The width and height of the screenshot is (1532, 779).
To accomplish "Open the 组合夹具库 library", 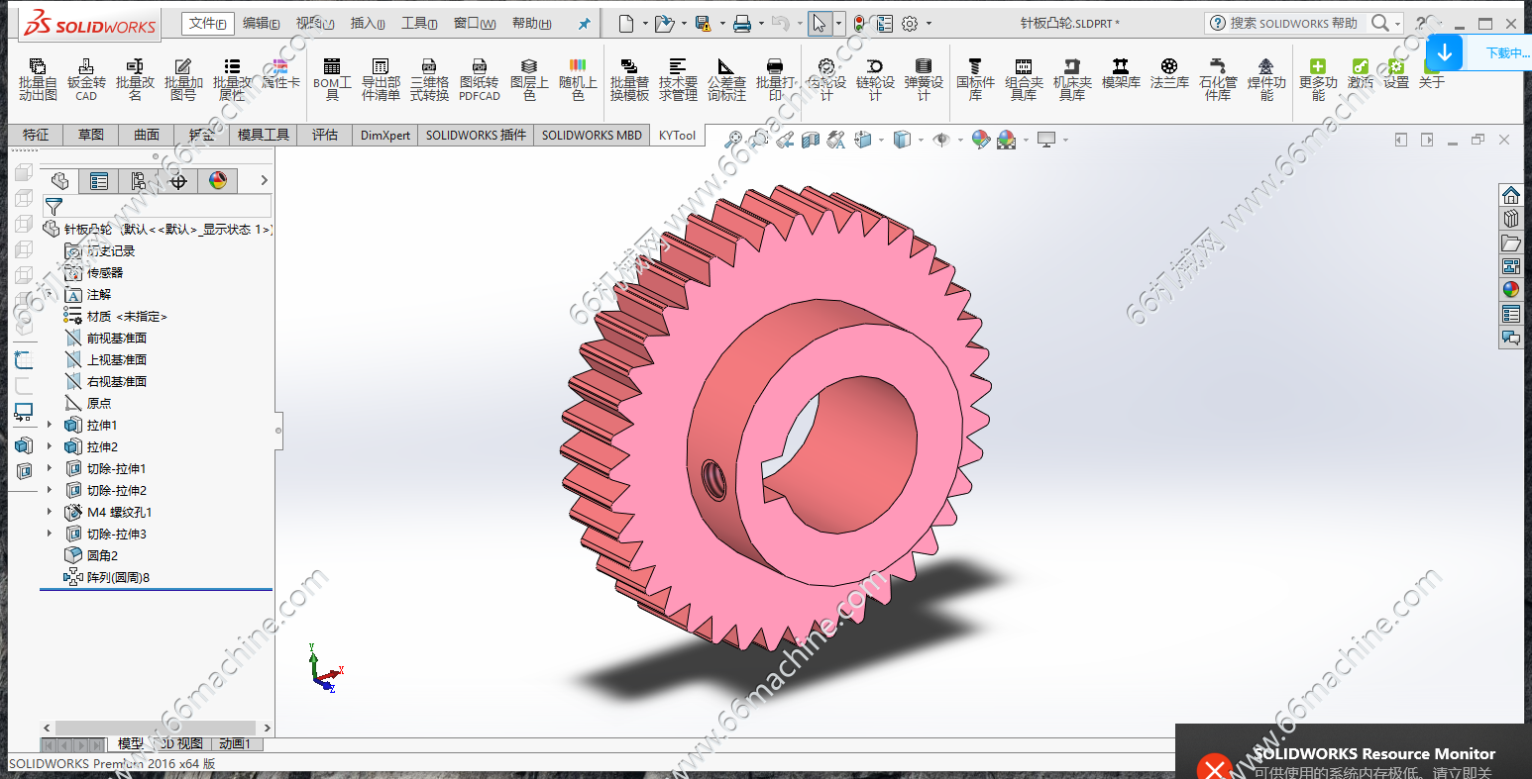I will click(x=1024, y=78).
